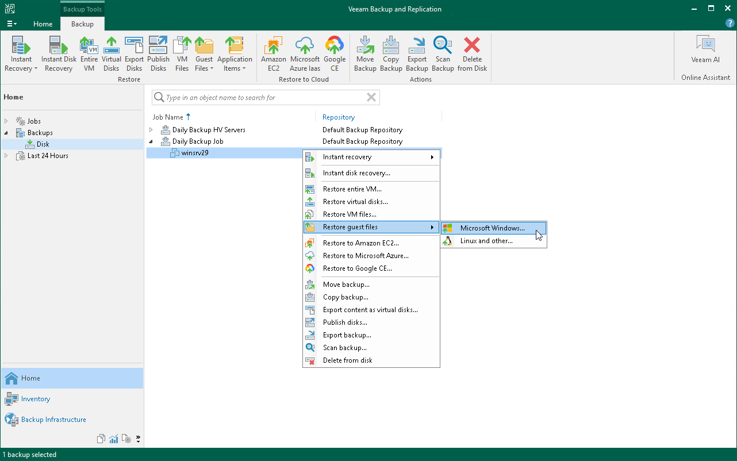Screen dimensions: 737x461
Task: Choose Restore virtual disks menu entry
Action: [x=371, y=202]
